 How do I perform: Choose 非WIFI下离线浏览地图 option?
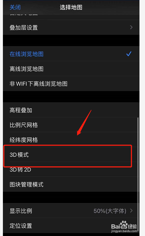71,84
